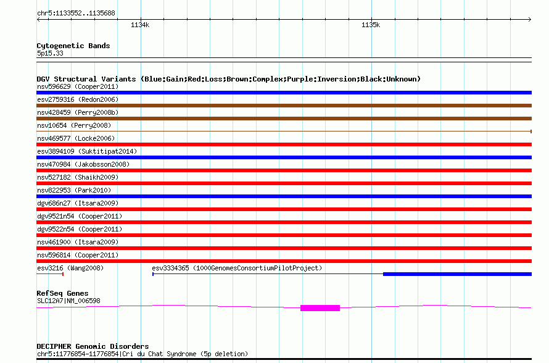Open esv3894109 (Suktitipat2014) variant label

87,151
